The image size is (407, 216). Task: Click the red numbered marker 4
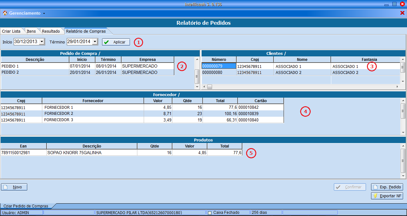point(305,112)
